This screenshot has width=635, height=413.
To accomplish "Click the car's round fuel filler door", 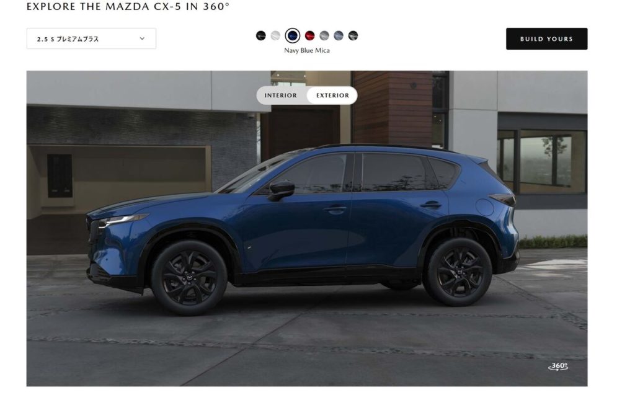I will point(485,207).
